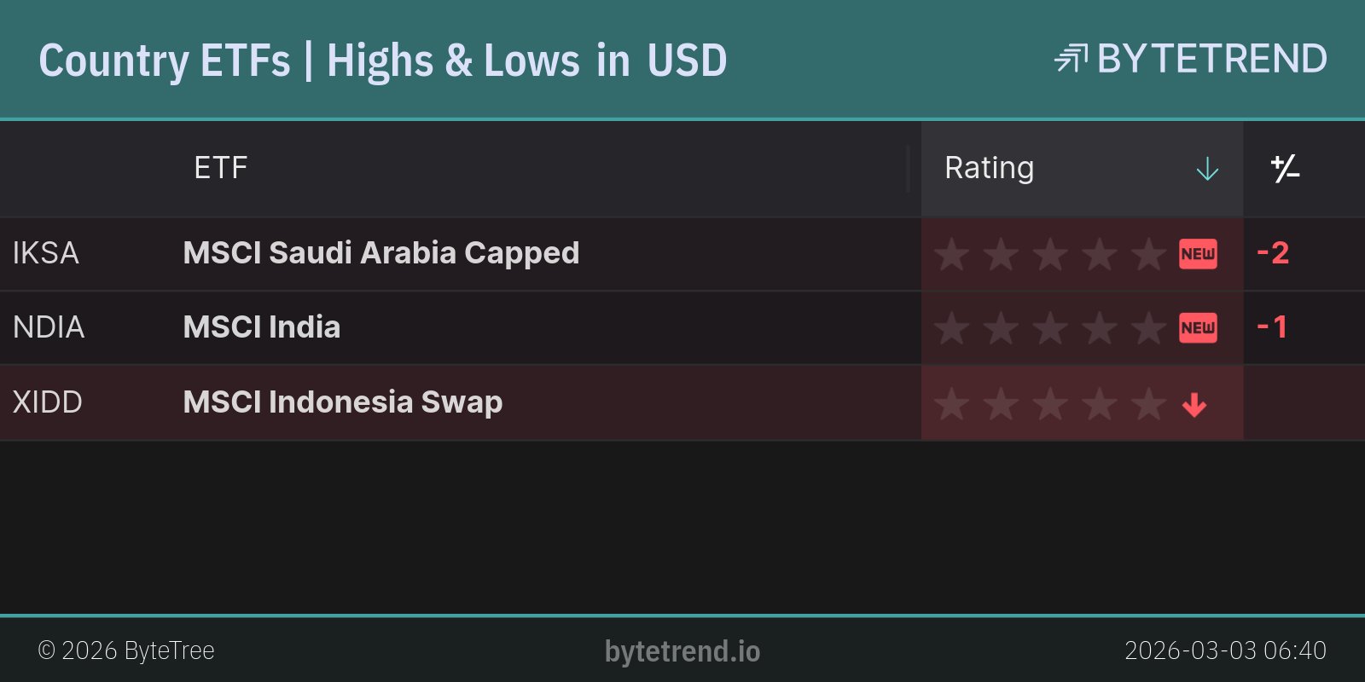The width and height of the screenshot is (1365, 682).
Task: Click the Rating sort descending arrow
Action: (x=1207, y=169)
